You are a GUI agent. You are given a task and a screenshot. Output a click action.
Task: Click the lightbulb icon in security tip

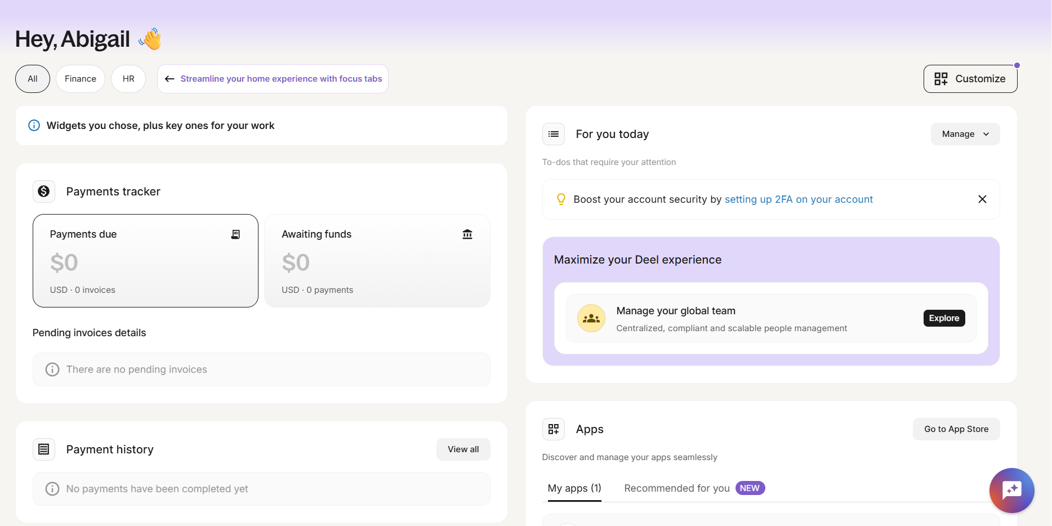(x=561, y=199)
